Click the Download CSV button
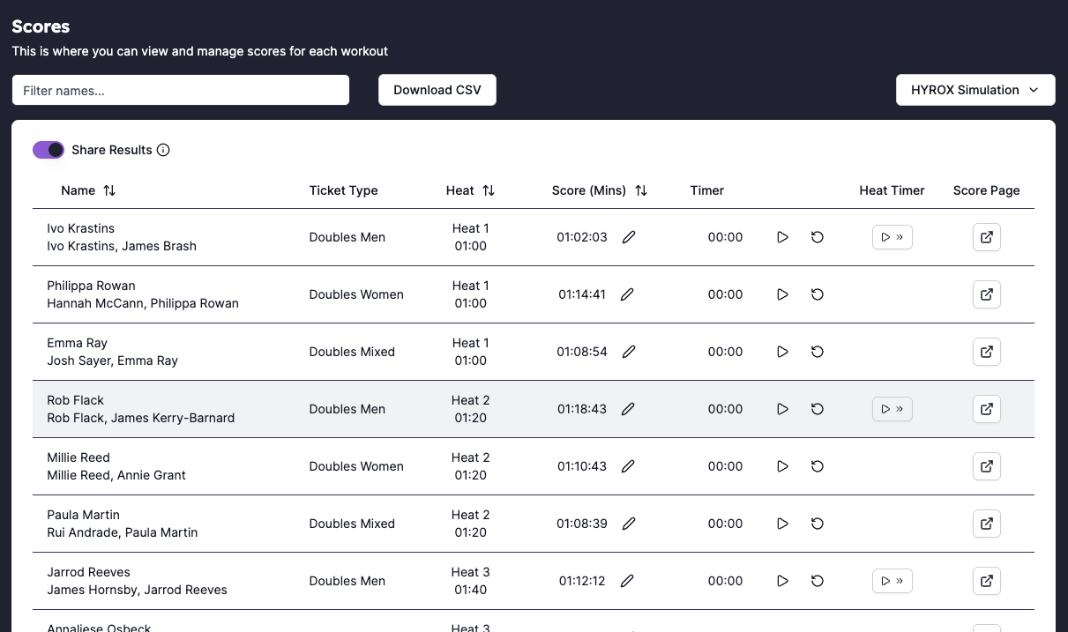The width and height of the screenshot is (1068, 632). 437,90
